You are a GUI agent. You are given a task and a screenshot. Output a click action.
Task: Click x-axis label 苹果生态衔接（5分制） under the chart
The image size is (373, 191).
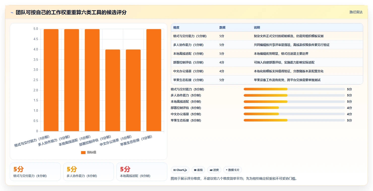click(136, 141)
